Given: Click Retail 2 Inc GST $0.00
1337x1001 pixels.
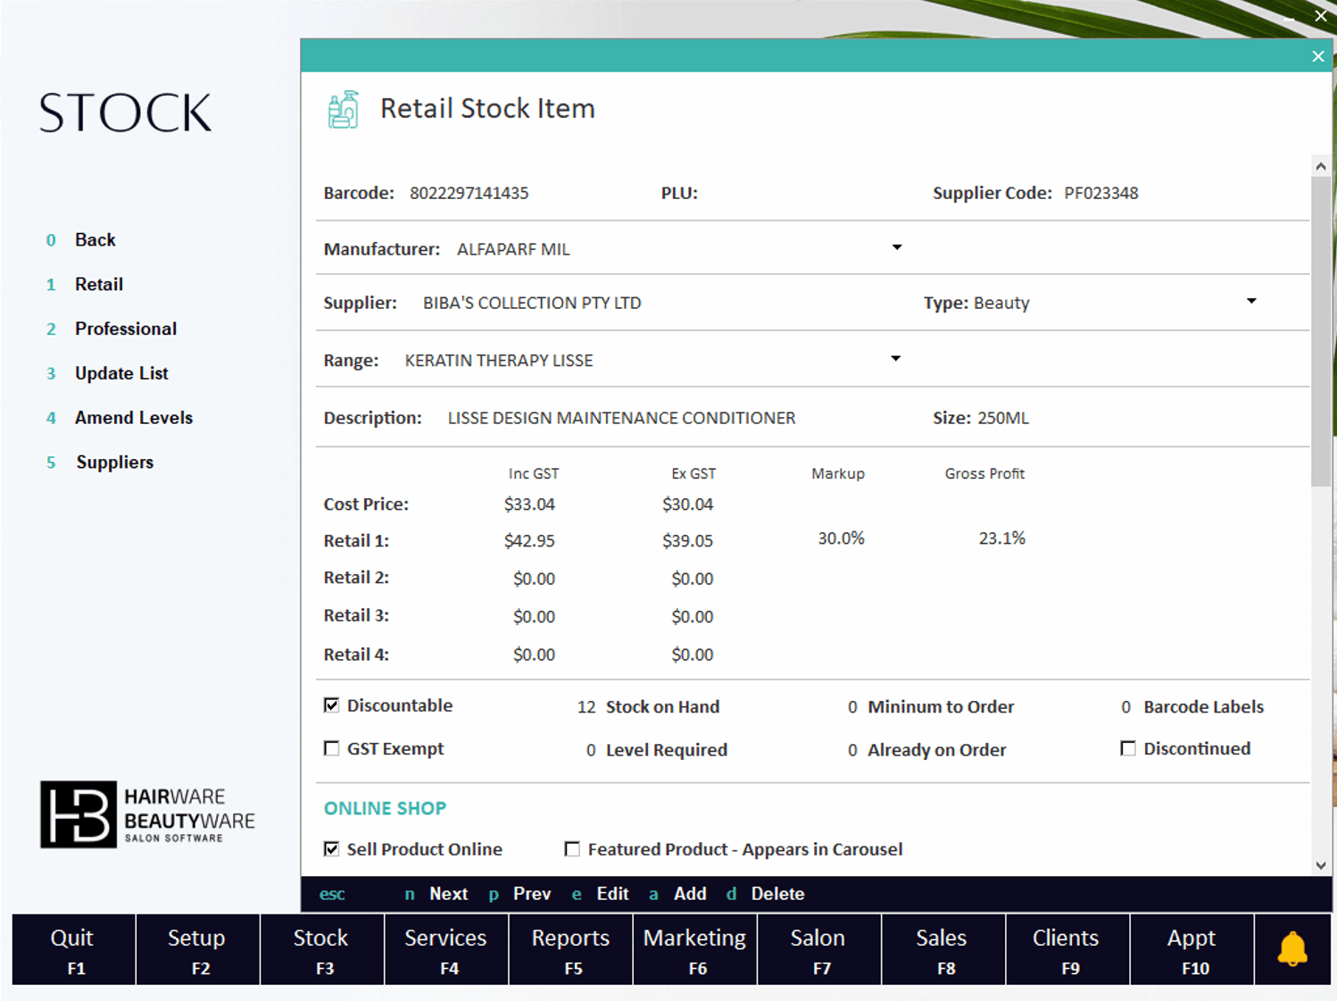Looking at the screenshot, I should pyautogui.click(x=534, y=579).
